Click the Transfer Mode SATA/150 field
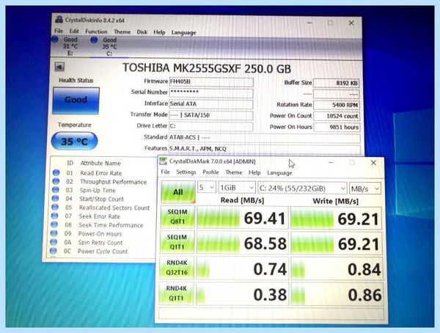The width and height of the screenshot is (440, 333). point(211,115)
